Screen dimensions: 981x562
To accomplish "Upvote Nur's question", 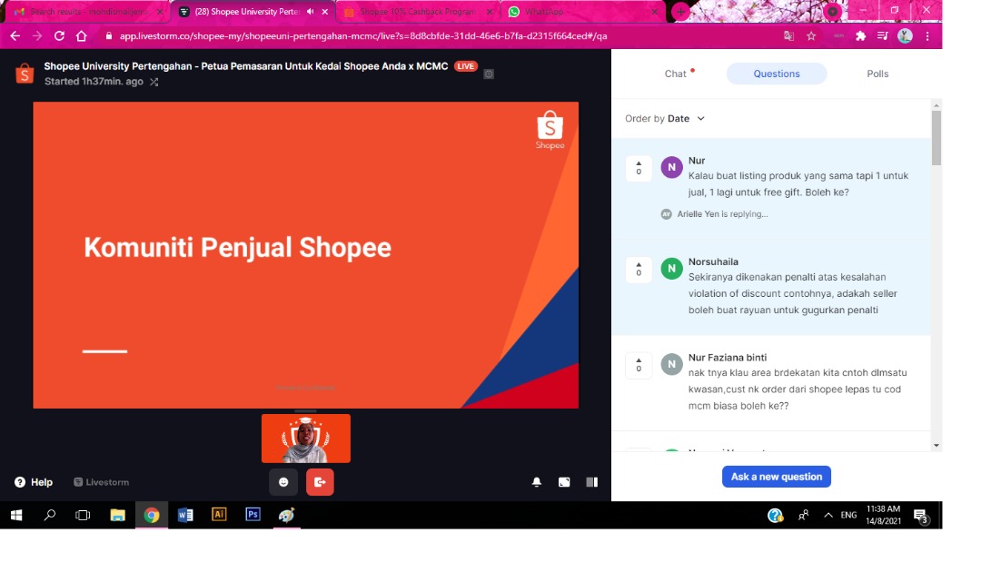I will [x=639, y=168].
